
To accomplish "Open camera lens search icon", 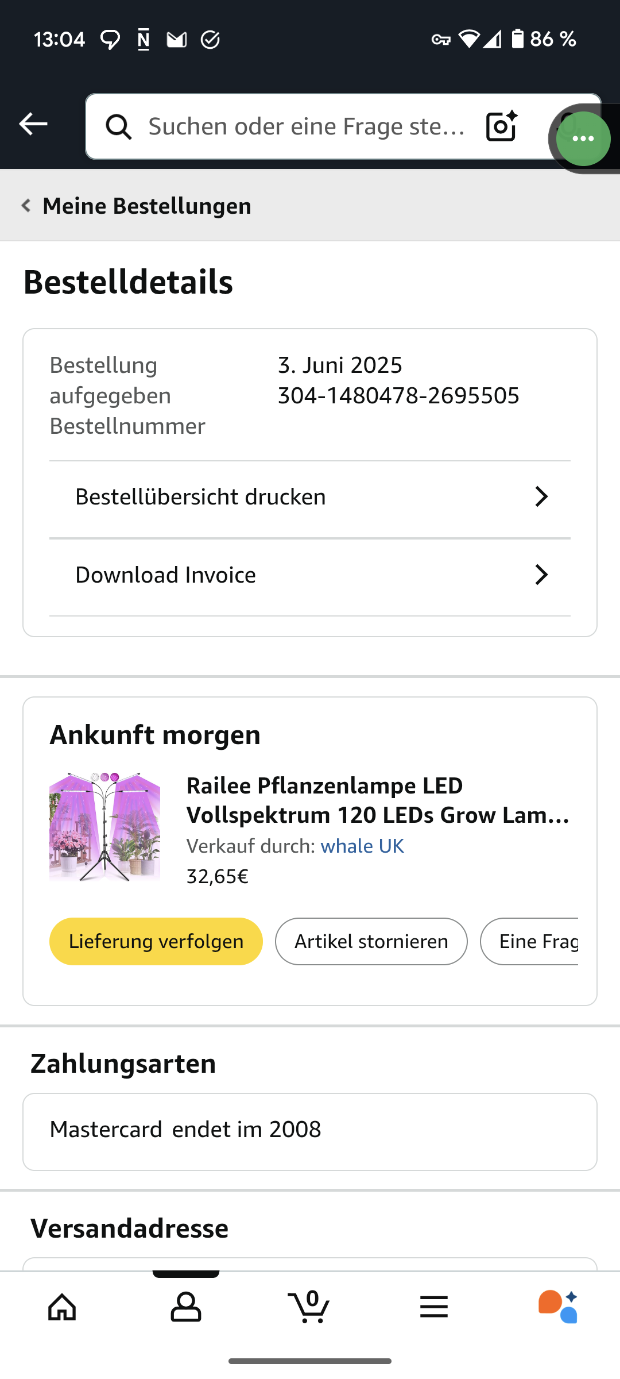I will [501, 126].
